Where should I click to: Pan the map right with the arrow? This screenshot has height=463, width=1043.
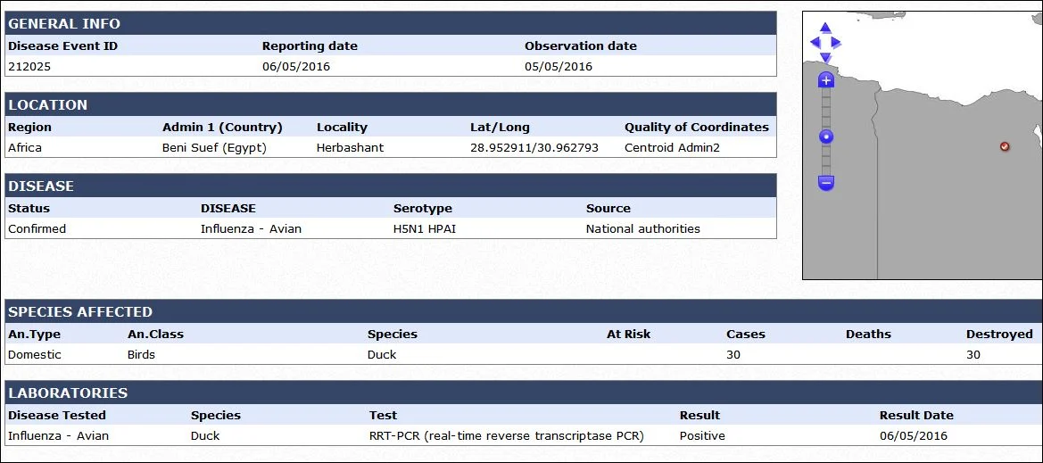836,43
